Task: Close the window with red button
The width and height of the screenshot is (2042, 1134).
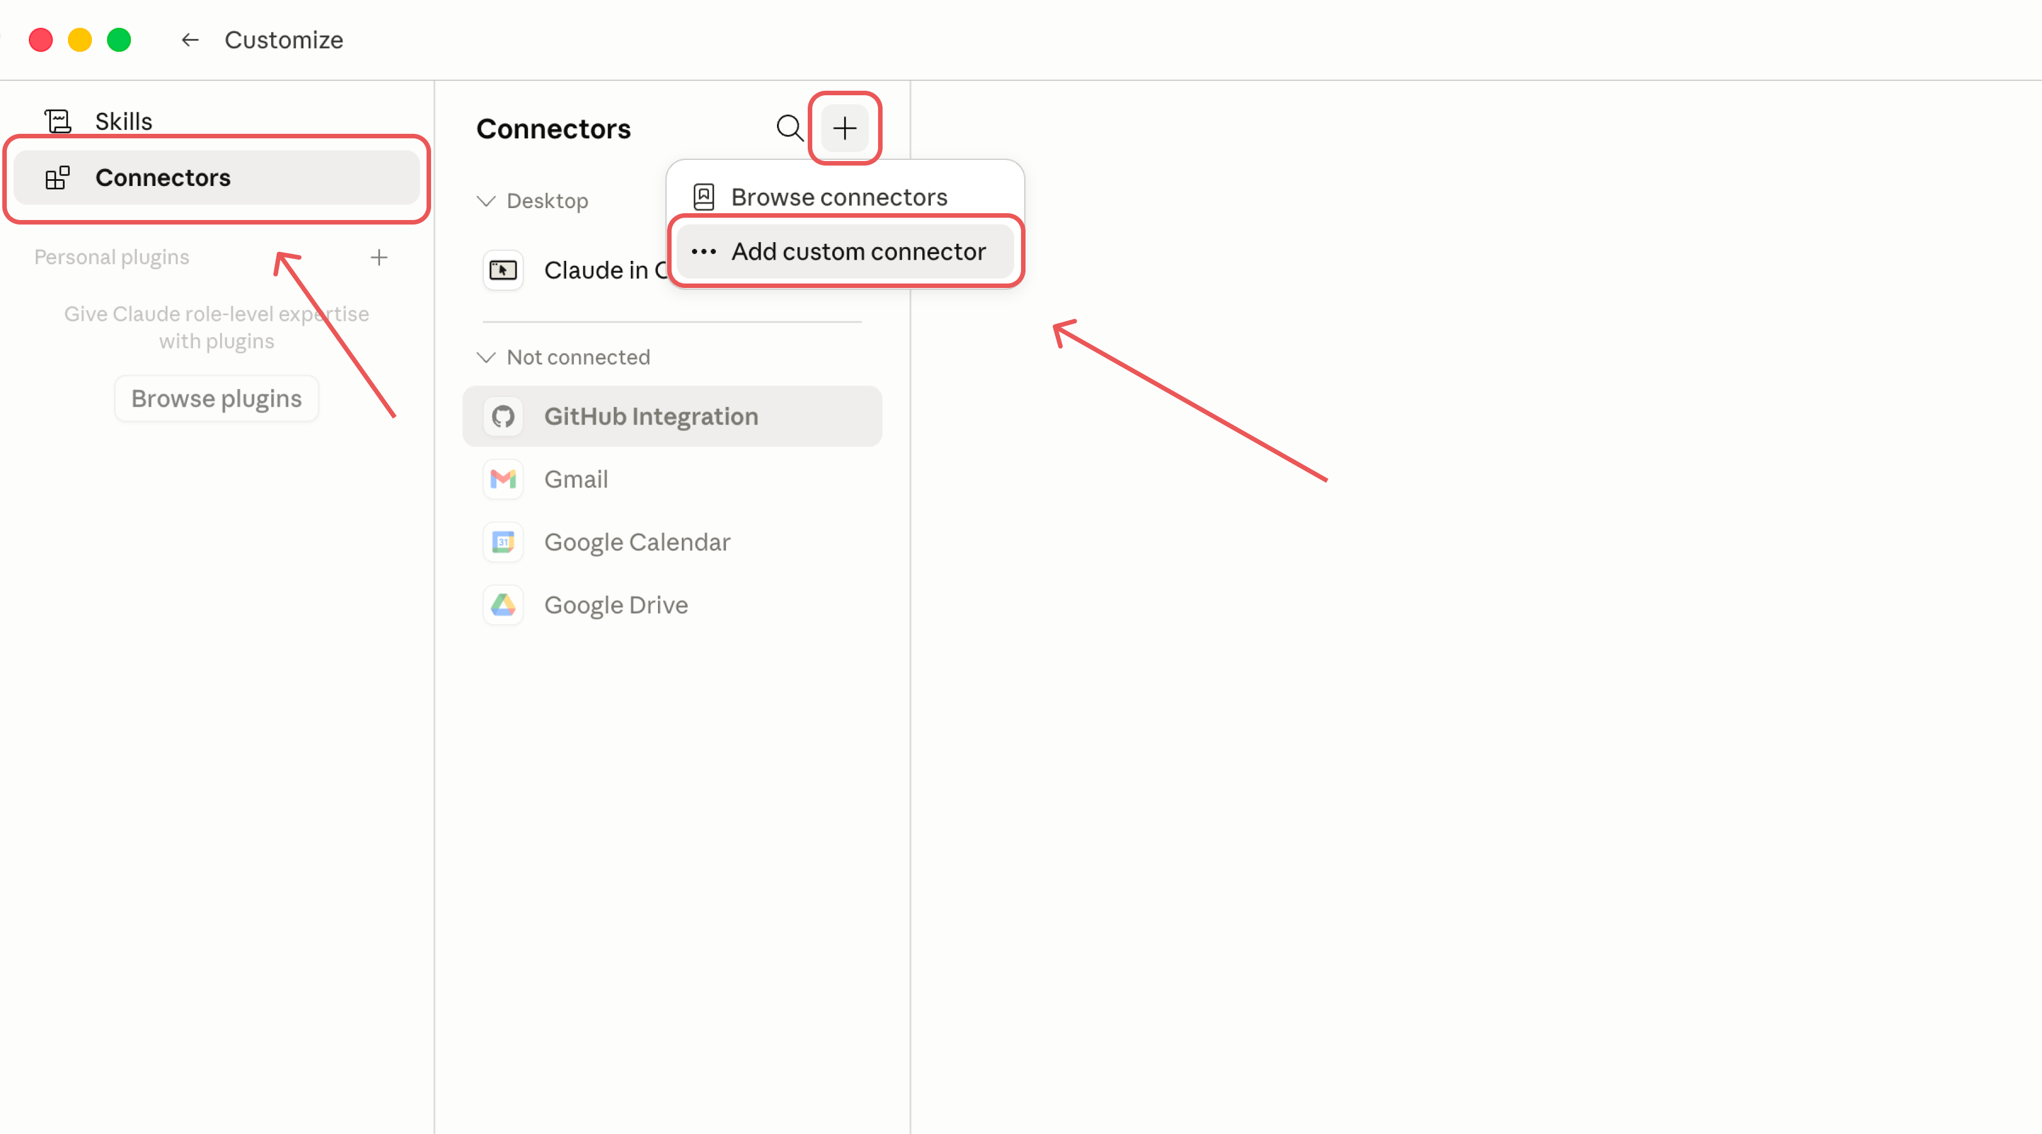Action: click(x=40, y=40)
